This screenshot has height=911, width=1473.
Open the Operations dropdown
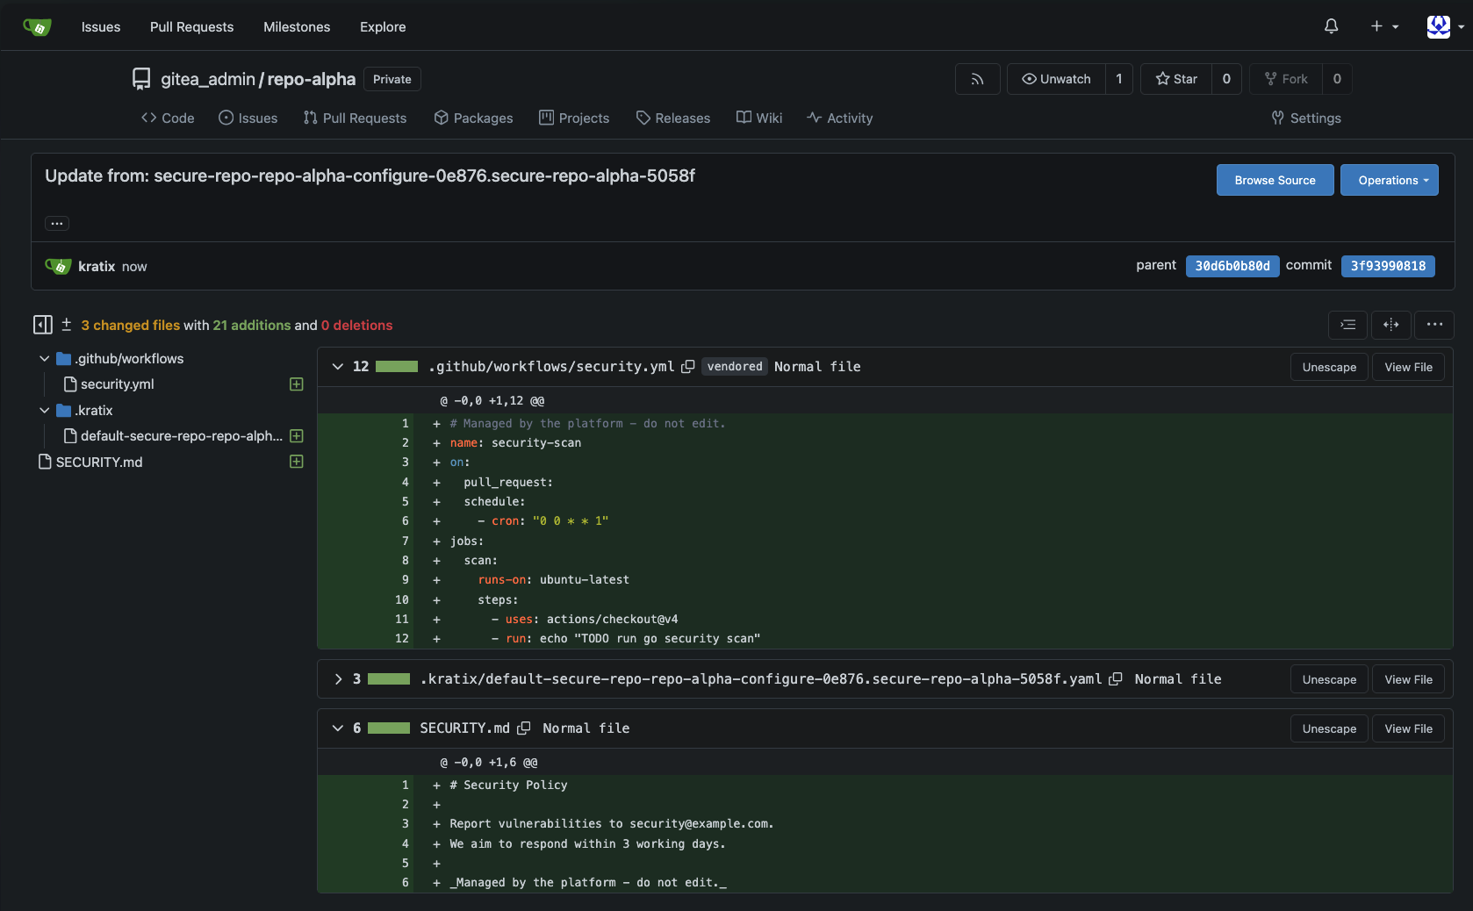1389,180
